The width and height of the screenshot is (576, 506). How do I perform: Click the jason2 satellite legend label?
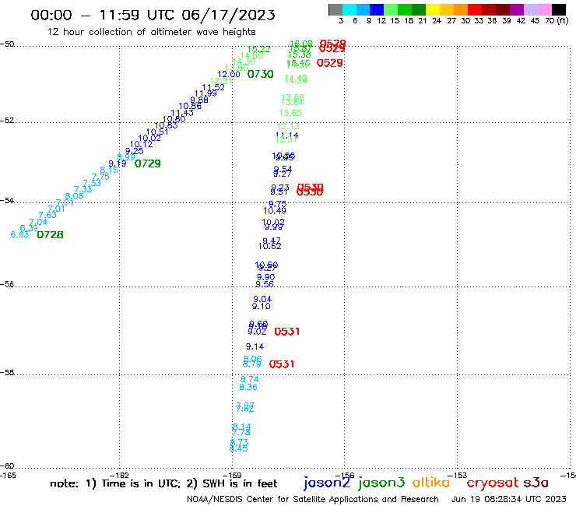pyautogui.click(x=327, y=483)
